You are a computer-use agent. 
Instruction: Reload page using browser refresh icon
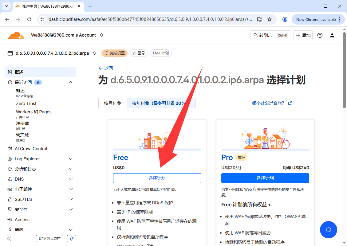click(x=29, y=19)
